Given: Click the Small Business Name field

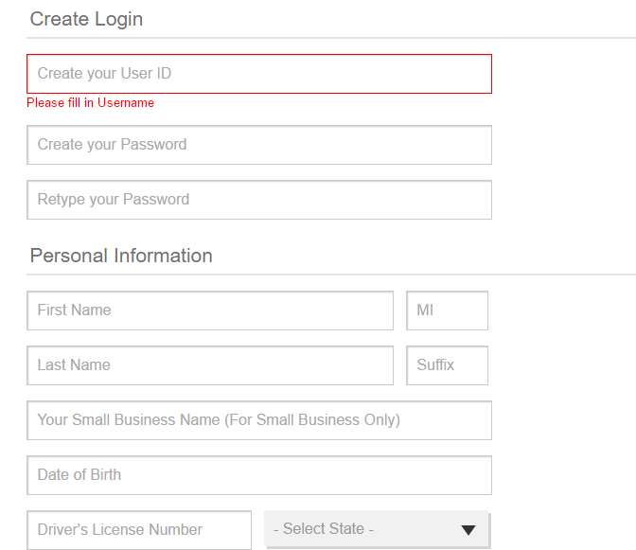Looking at the screenshot, I should pyautogui.click(x=259, y=420).
